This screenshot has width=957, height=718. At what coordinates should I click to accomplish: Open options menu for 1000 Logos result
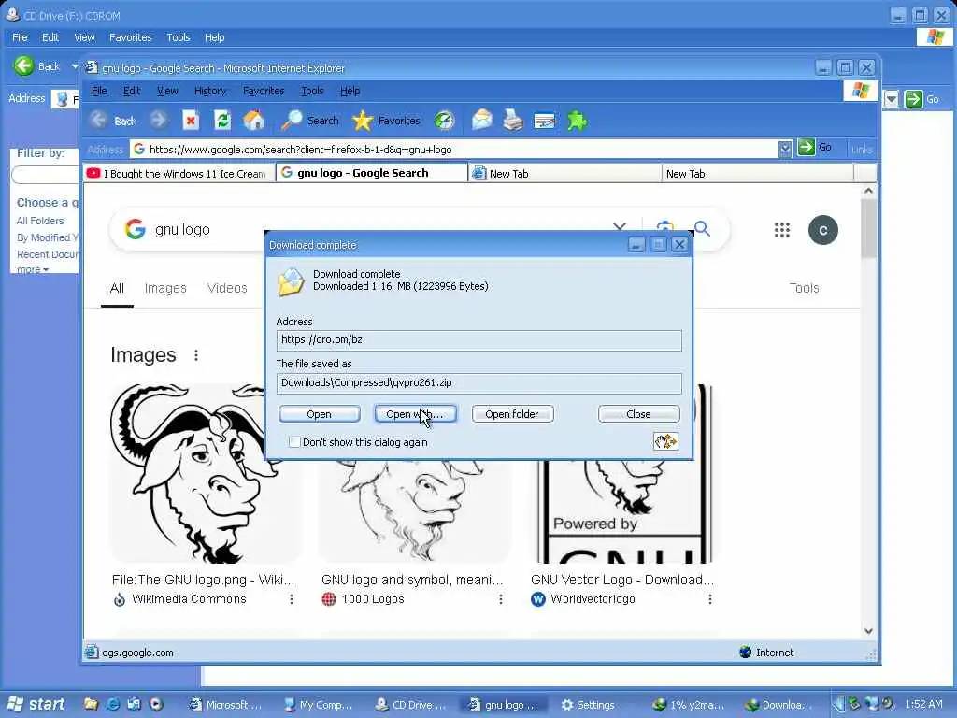[501, 599]
